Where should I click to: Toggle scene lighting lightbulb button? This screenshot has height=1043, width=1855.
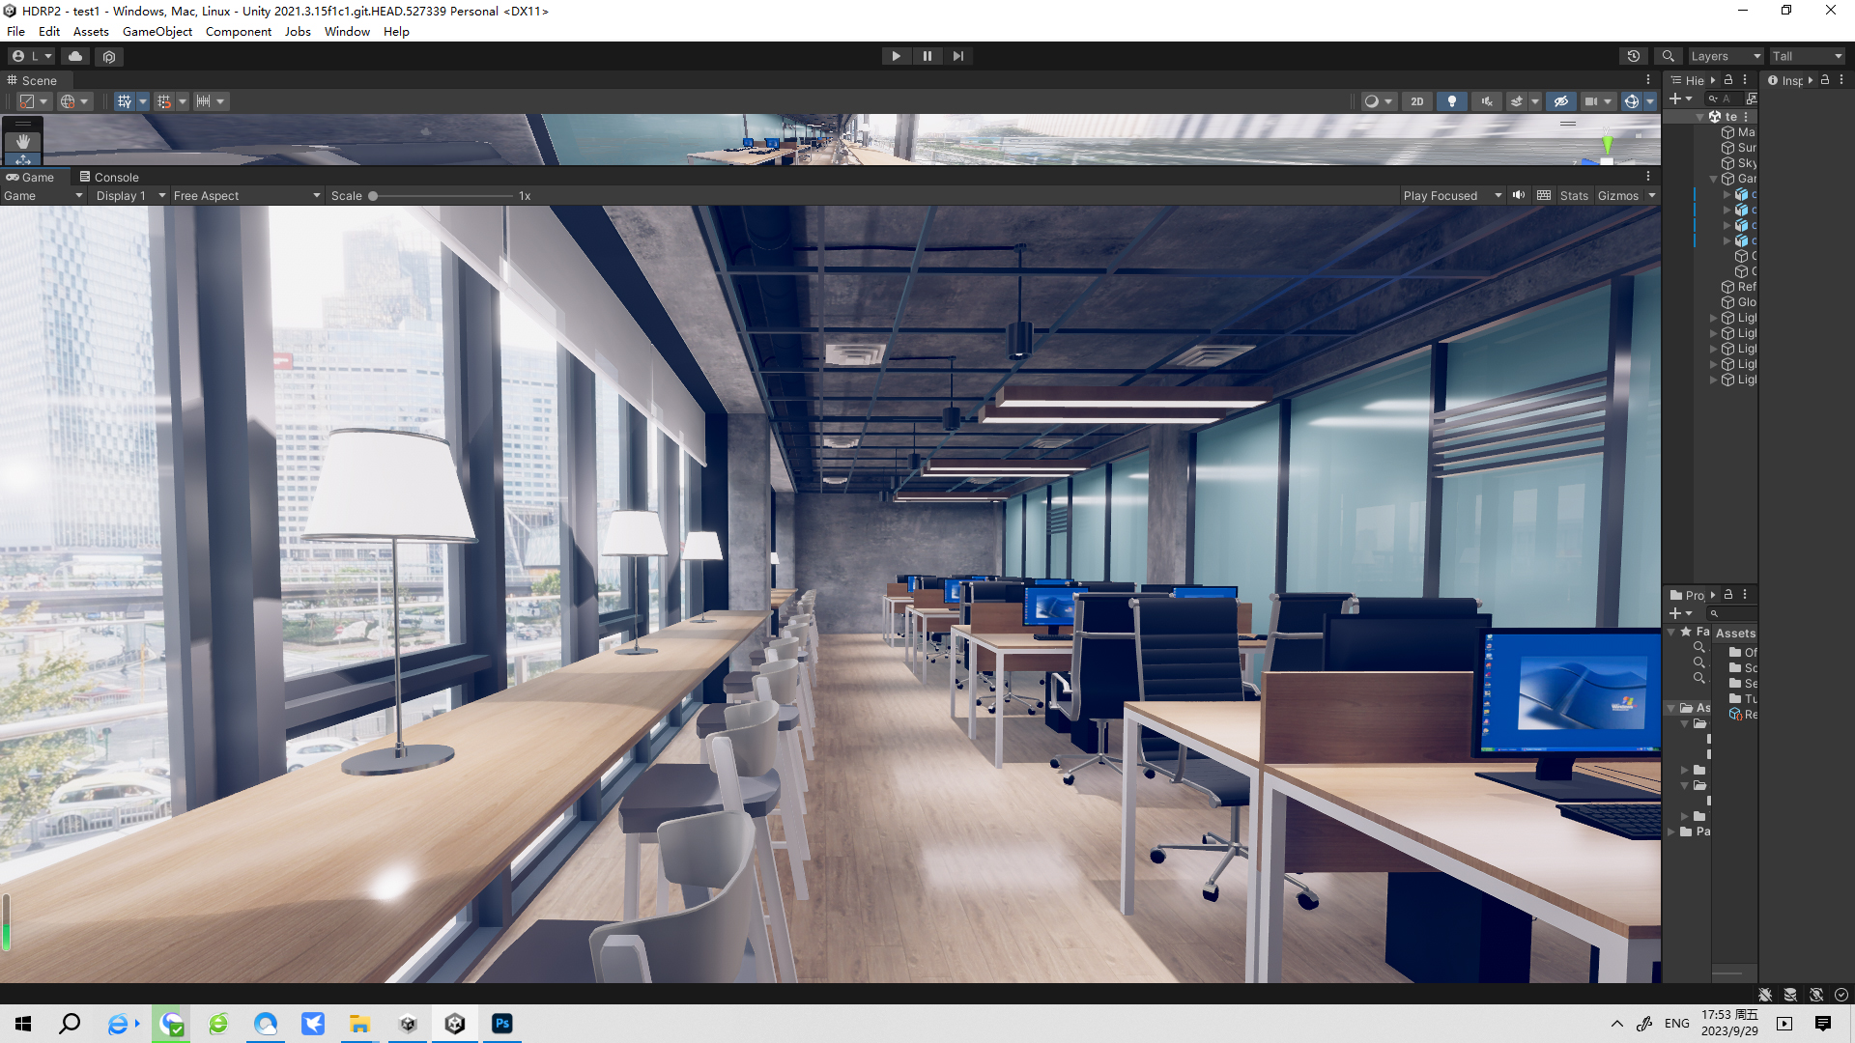[x=1451, y=101]
